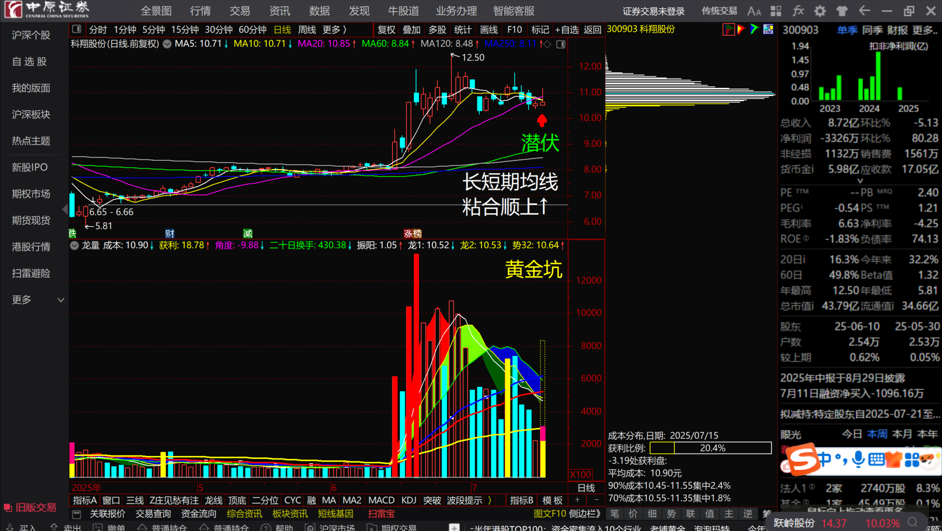Click the +自选 button
This screenshot has width=942, height=531.
tap(567, 30)
